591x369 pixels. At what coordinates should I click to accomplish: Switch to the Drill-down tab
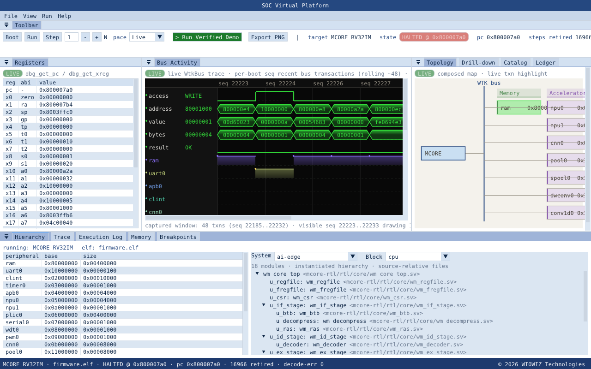pyautogui.click(x=478, y=62)
